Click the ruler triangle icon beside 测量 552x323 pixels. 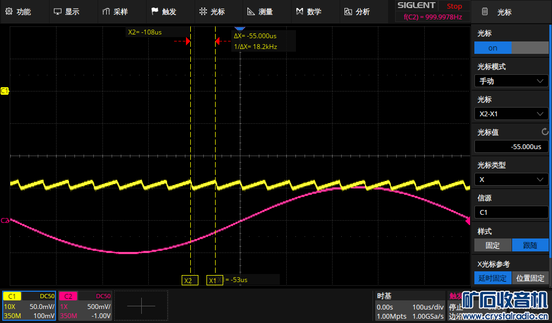pos(251,12)
